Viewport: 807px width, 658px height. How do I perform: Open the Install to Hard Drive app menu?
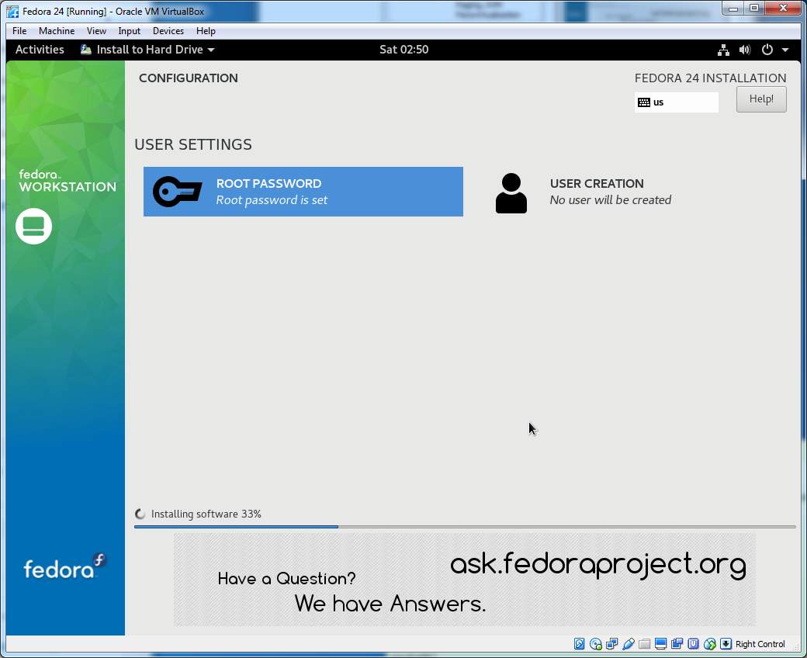(147, 50)
